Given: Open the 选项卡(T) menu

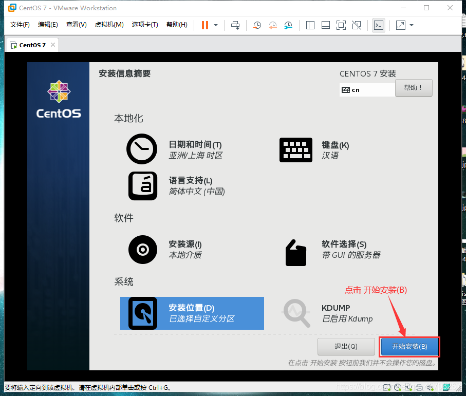Looking at the screenshot, I should click(145, 24).
